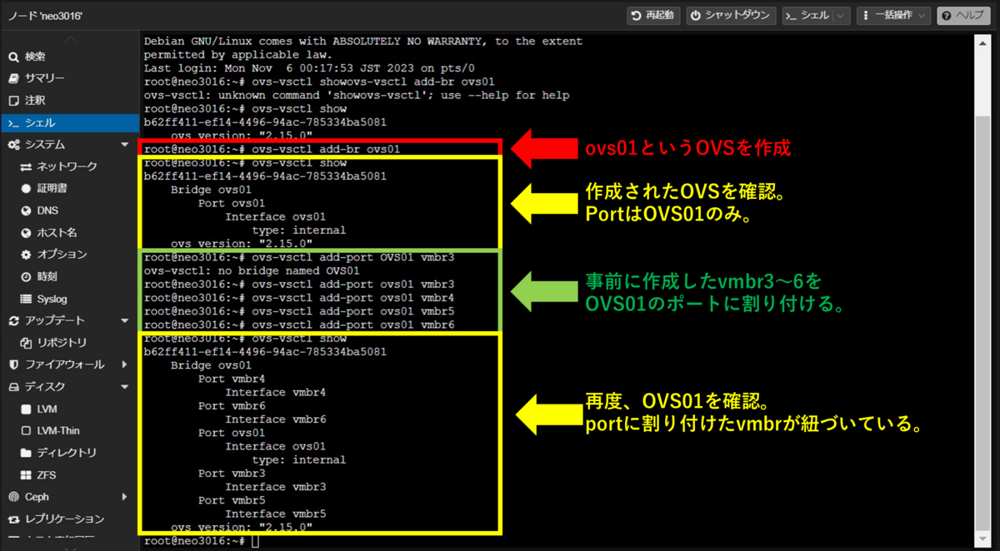This screenshot has width=1000, height=551.
Task: Select the シェル shell icon in sidebar
Action: [12, 123]
